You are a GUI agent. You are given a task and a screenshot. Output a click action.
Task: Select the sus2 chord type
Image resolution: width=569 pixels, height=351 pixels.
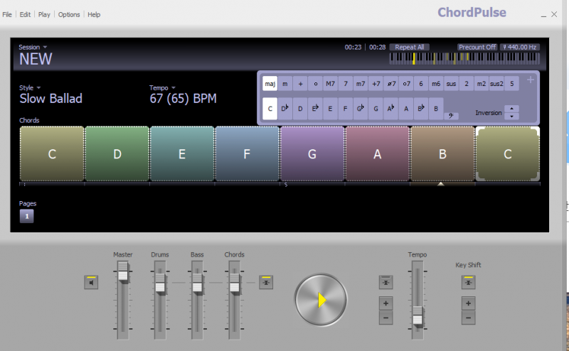[496, 84]
